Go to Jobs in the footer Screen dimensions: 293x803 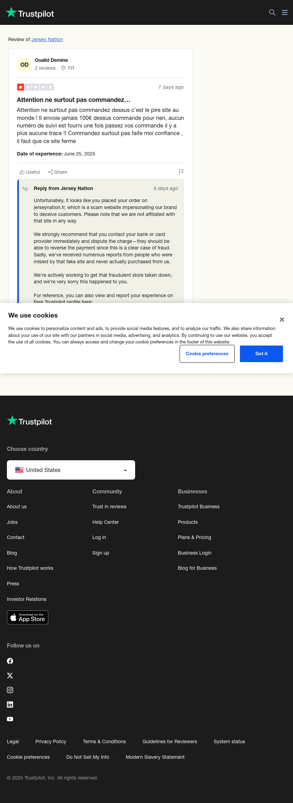[12, 522]
